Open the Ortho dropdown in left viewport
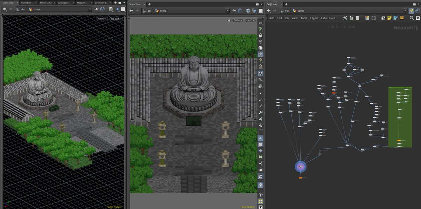Viewport: 421px width, 209px height. tap(102, 19)
